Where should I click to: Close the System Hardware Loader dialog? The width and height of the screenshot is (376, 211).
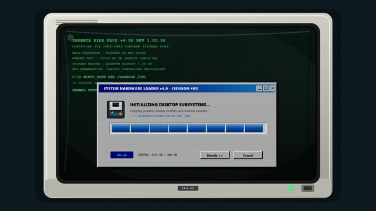[272, 89]
